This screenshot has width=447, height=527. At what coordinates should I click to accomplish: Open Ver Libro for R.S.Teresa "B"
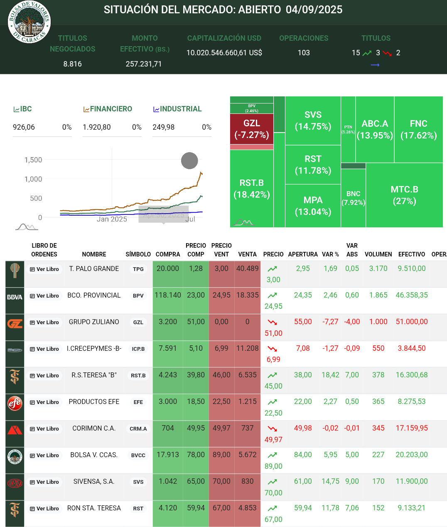click(44, 376)
